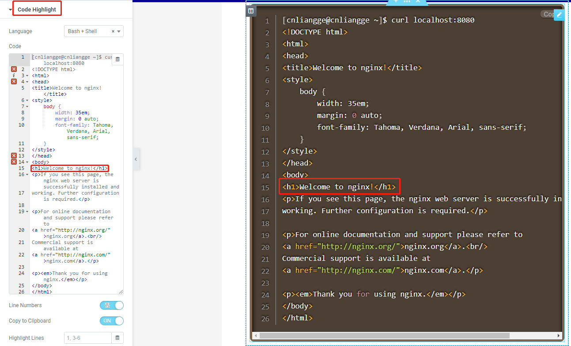Click the add section plus icon
Screen dimensions: 571x346
tap(396, 1)
